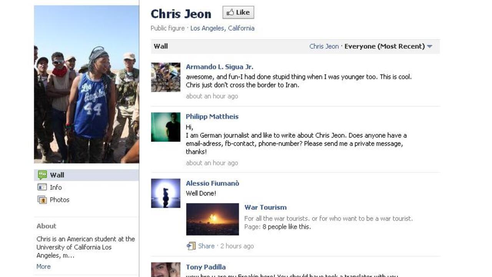Click Alessio Fiumanò's name link
Image resolution: width=492 pixels, height=277 pixels.
(x=213, y=183)
